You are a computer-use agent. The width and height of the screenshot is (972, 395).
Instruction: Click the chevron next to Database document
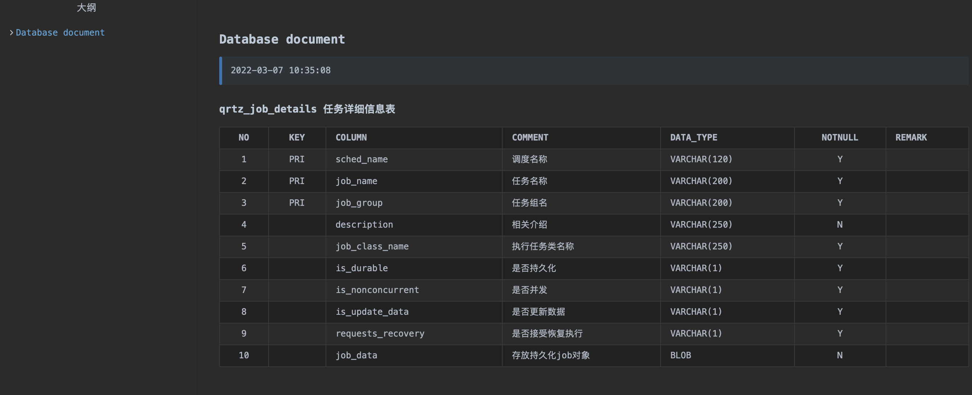pos(12,32)
